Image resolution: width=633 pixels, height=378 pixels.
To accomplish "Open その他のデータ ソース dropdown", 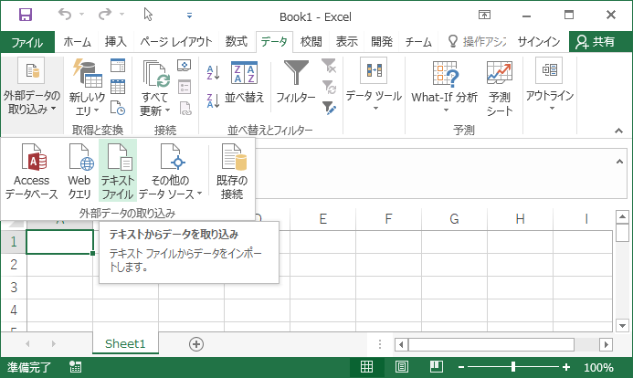I will click(x=171, y=171).
